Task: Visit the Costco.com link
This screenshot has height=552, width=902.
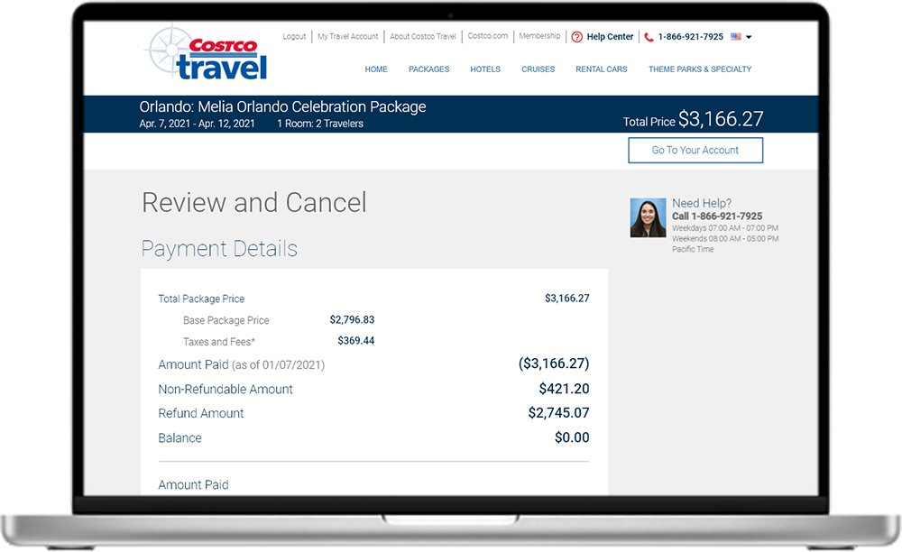Action: [487, 36]
